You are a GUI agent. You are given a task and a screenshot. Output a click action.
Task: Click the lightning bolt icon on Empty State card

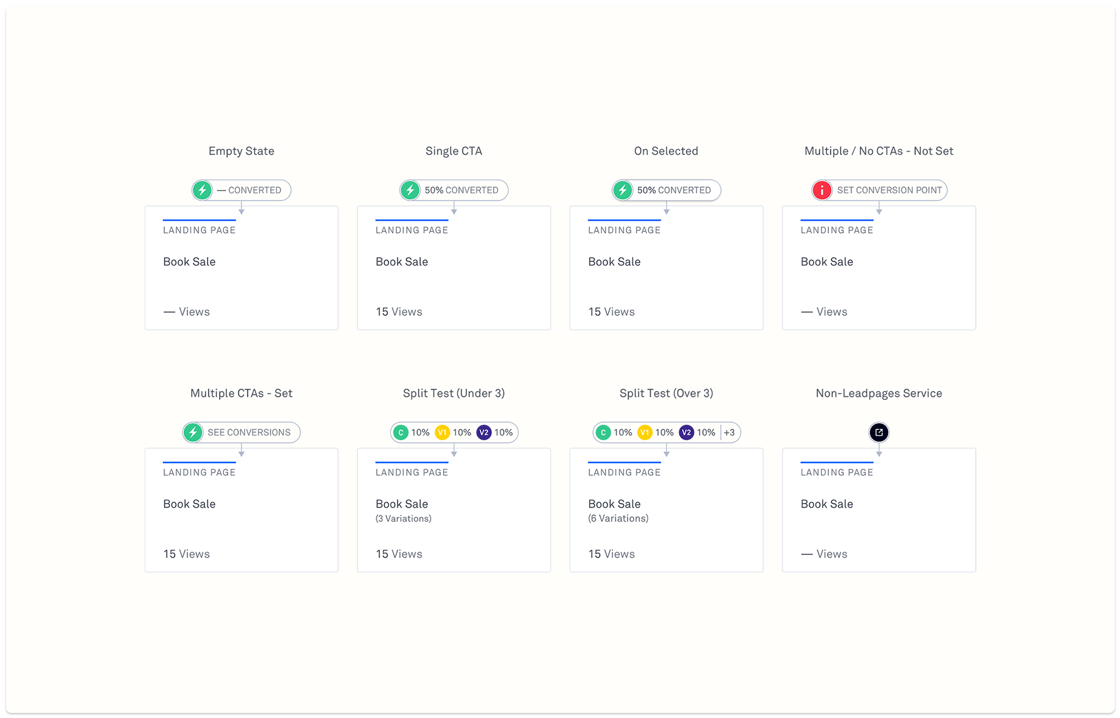[202, 190]
